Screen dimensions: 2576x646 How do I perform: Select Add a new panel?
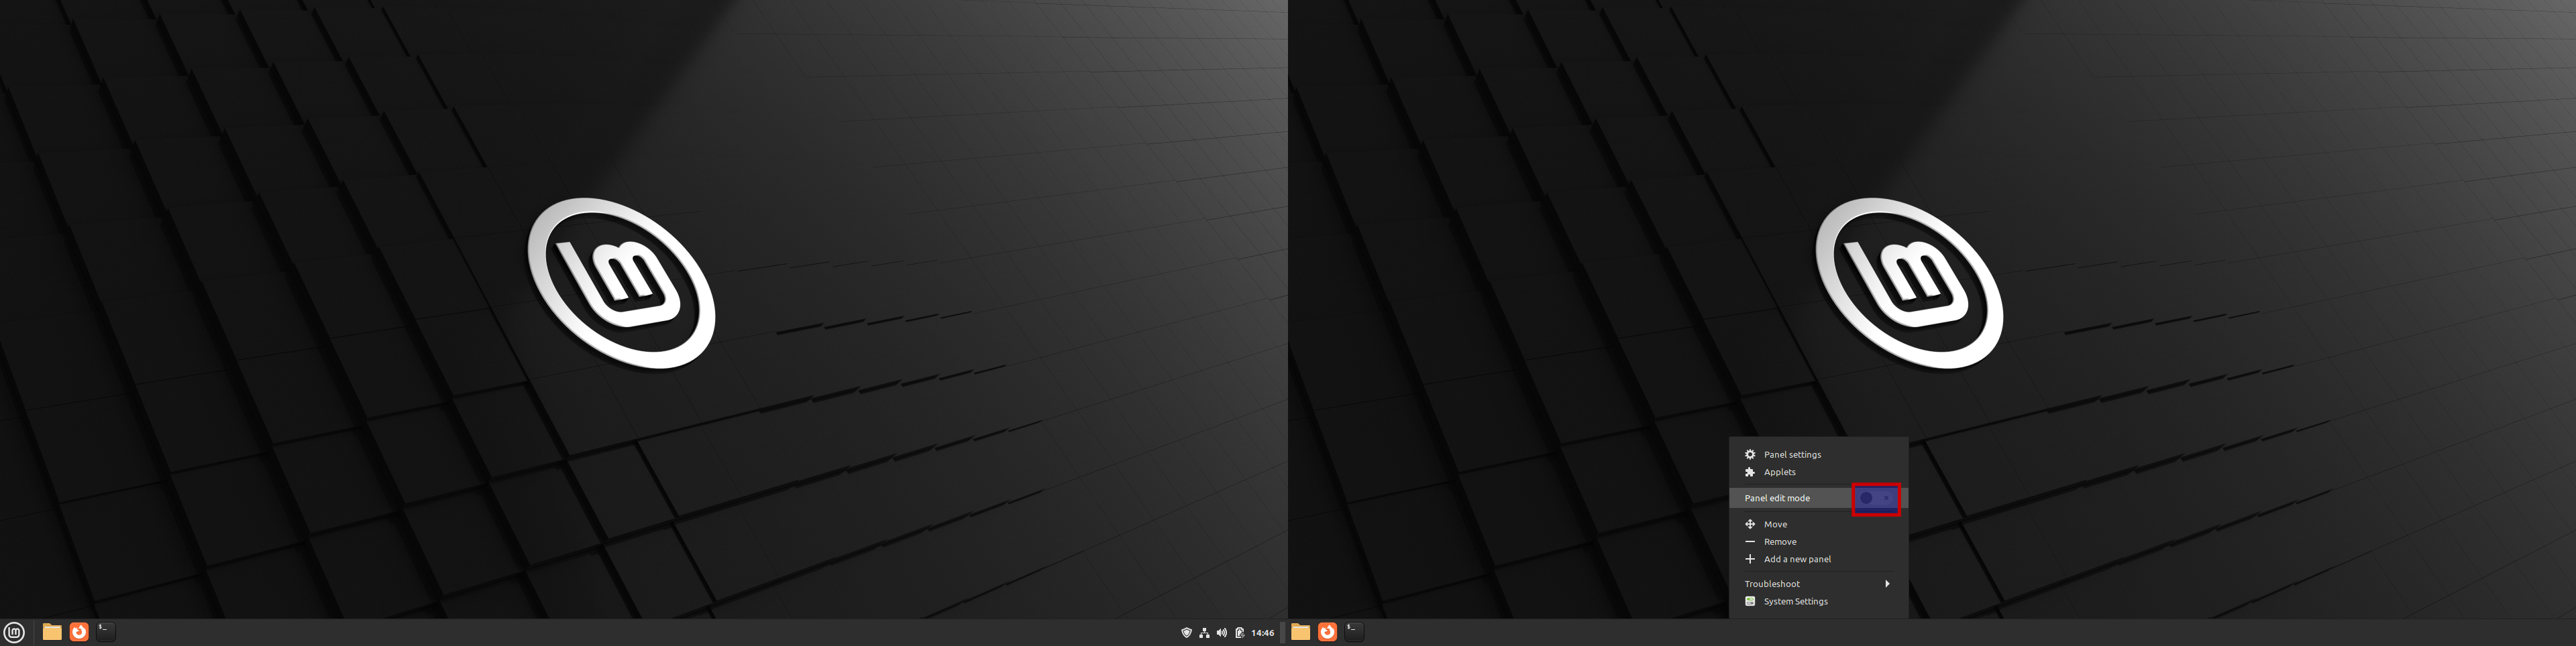(1818, 559)
